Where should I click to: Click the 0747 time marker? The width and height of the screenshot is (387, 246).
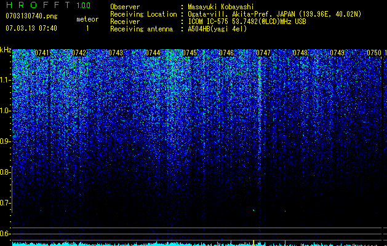(263, 53)
